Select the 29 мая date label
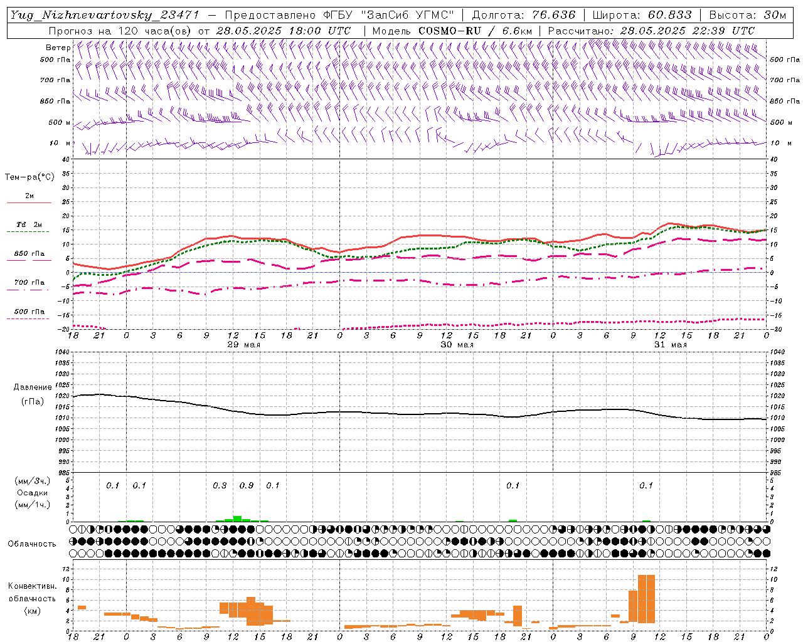The height and width of the screenshot is (642, 803). pos(244,345)
